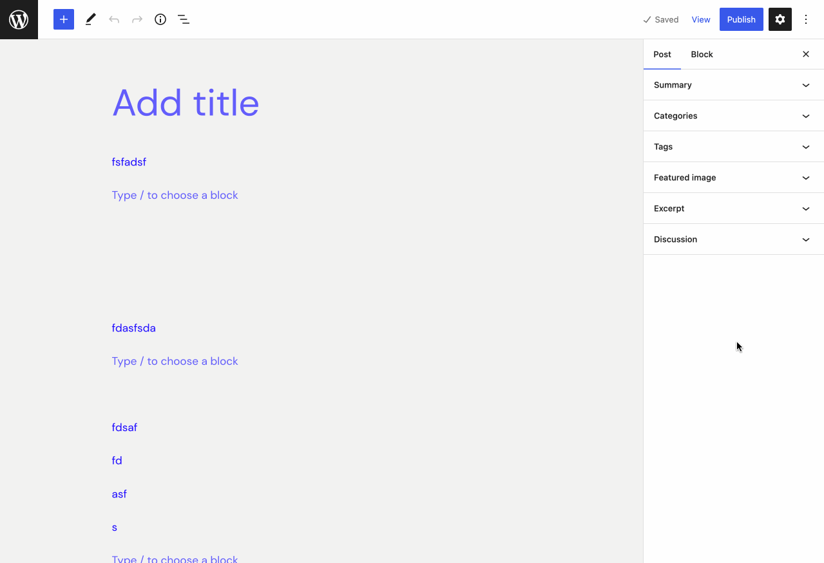Image resolution: width=824 pixels, height=563 pixels.
Task: Select the fd paragraph
Action: point(117,461)
